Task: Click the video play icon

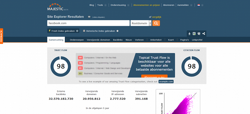Action: click(x=89, y=17)
